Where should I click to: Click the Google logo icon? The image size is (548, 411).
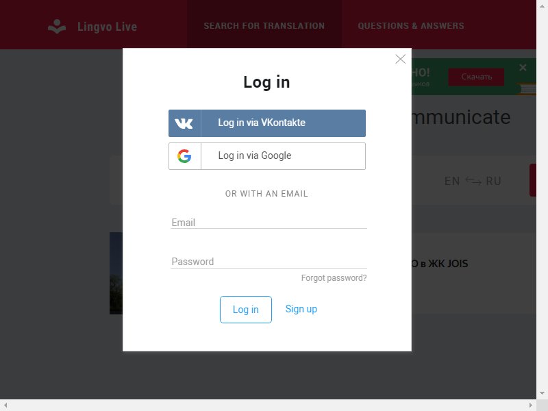coord(184,156)
